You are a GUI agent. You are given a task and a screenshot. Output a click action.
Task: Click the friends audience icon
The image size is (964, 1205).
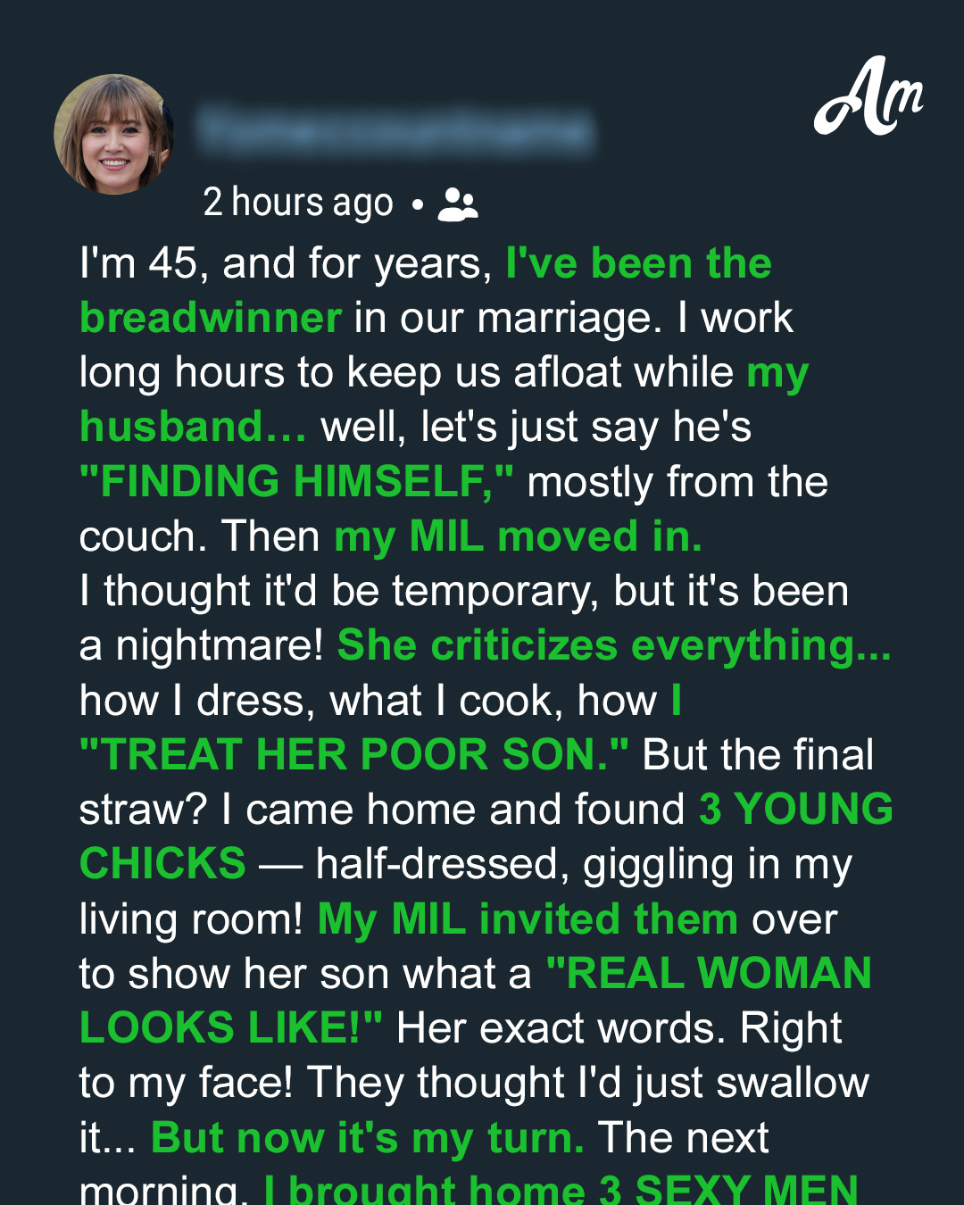coord(458,204)
